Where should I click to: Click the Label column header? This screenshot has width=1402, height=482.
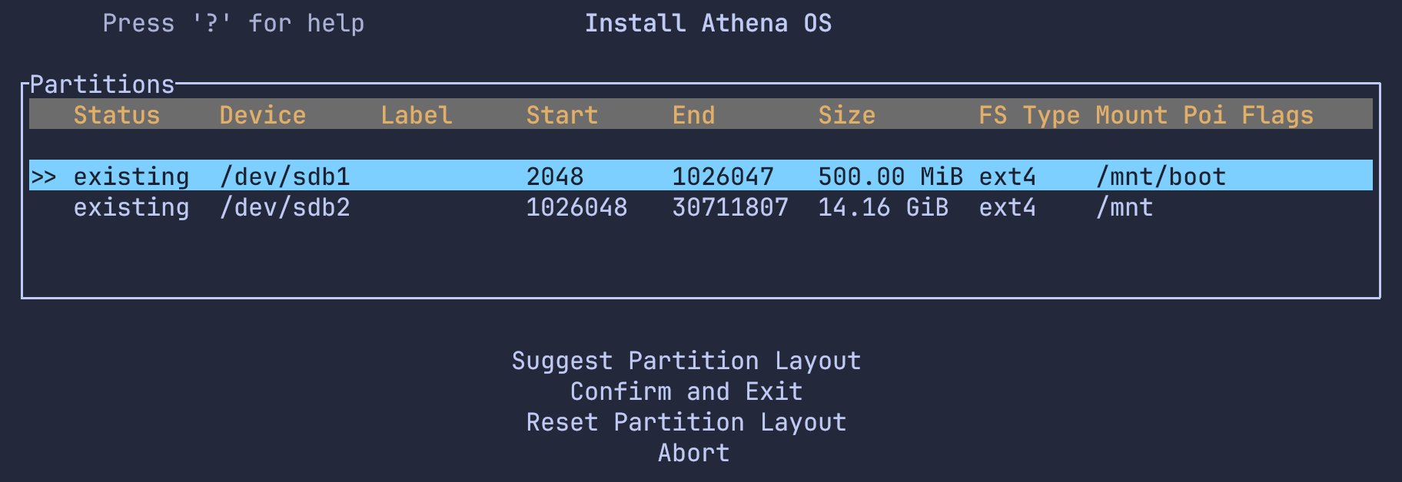point(416,115)
